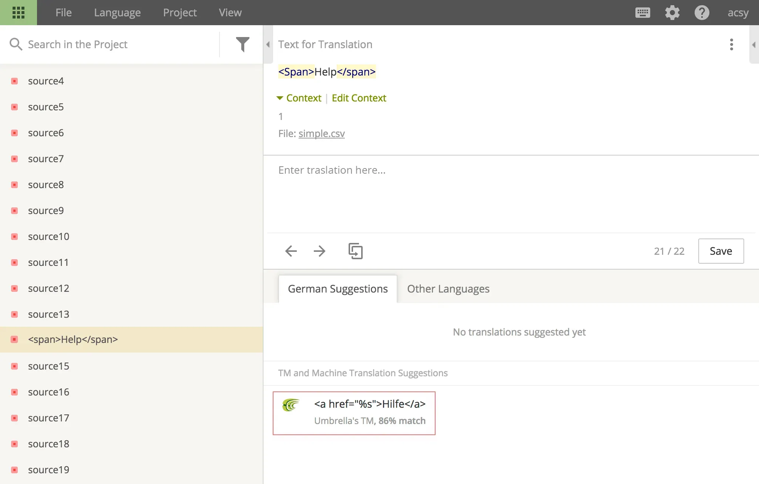Open the simple.csv file link

pyautogui.click(x=322, y=133)
